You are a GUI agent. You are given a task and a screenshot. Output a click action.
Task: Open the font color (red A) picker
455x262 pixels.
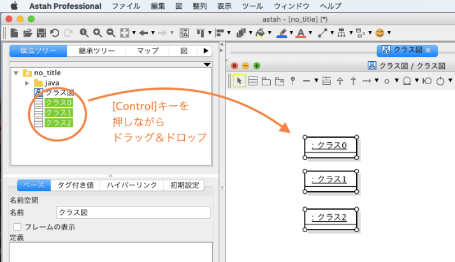point(301,33)
